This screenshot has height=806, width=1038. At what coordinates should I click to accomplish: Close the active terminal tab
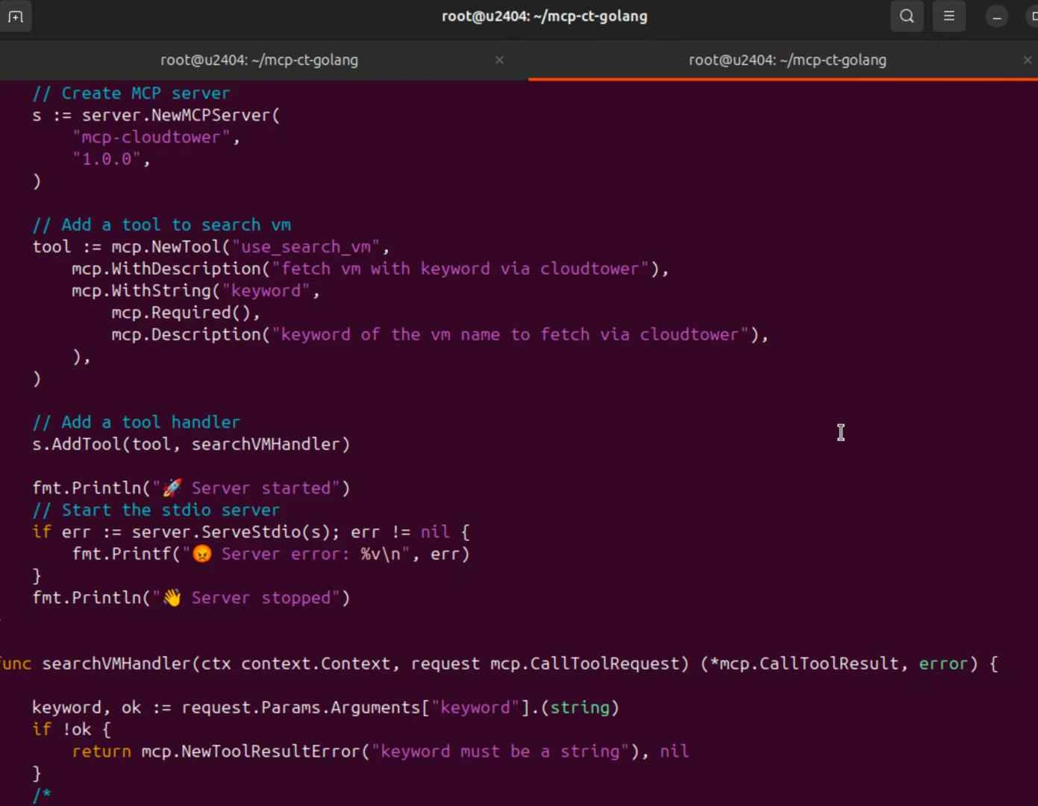pyautogui.click(x=1027, y=60)
